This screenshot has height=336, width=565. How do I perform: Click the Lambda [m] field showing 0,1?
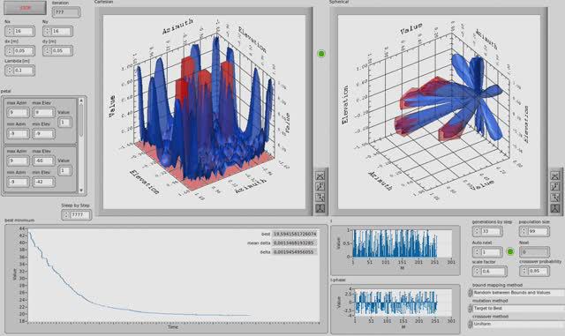[24, 71]
